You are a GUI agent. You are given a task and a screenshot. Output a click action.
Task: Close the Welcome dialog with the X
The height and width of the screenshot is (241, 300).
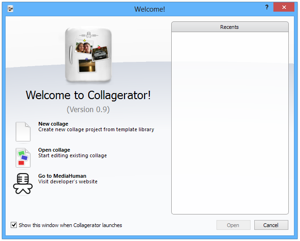coord(284,7)
